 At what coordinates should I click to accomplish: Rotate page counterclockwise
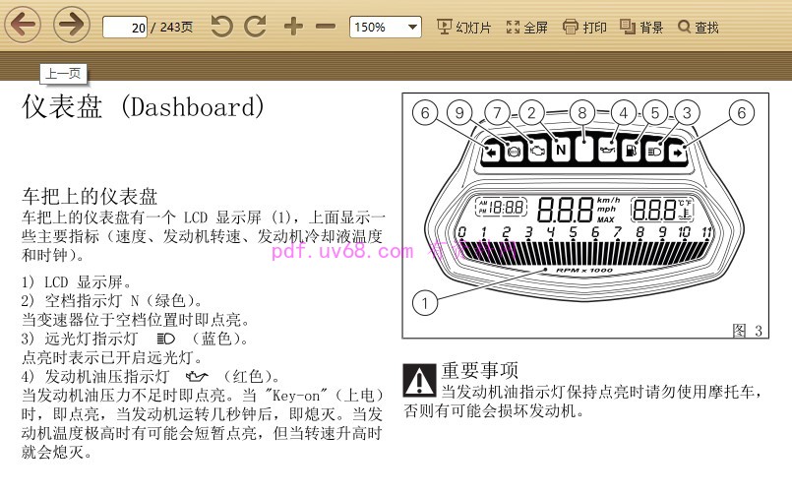point(222,27)
